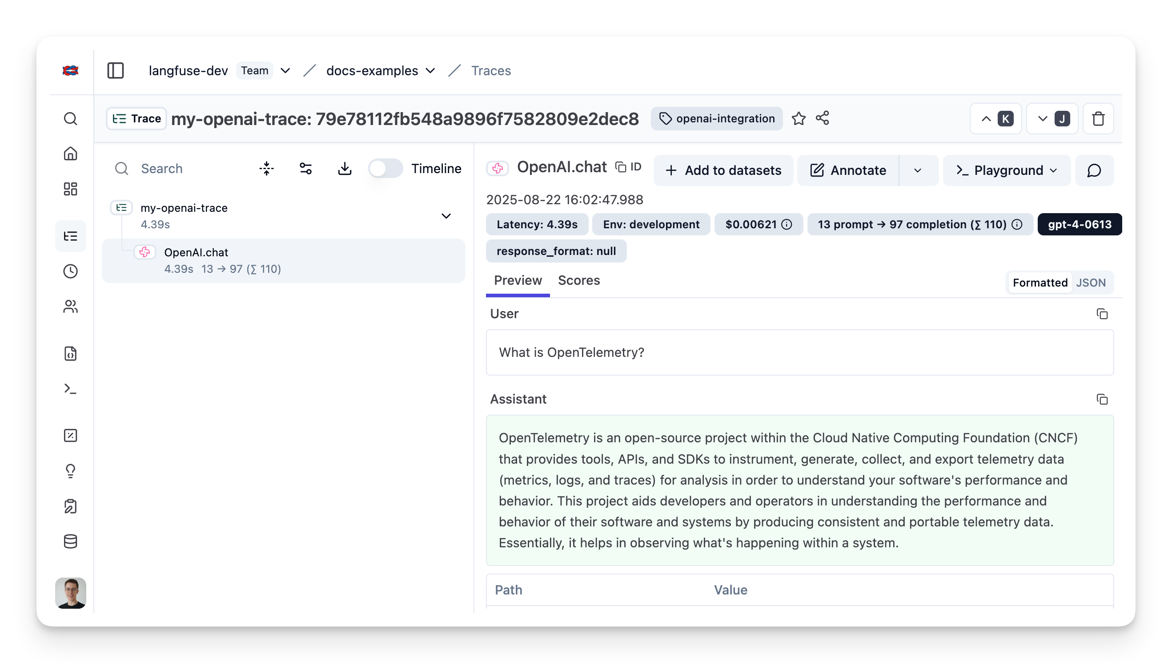Open the Datasets database icon in sidebar
Viewport: 1172px width, 663px height.
point(71,542)
